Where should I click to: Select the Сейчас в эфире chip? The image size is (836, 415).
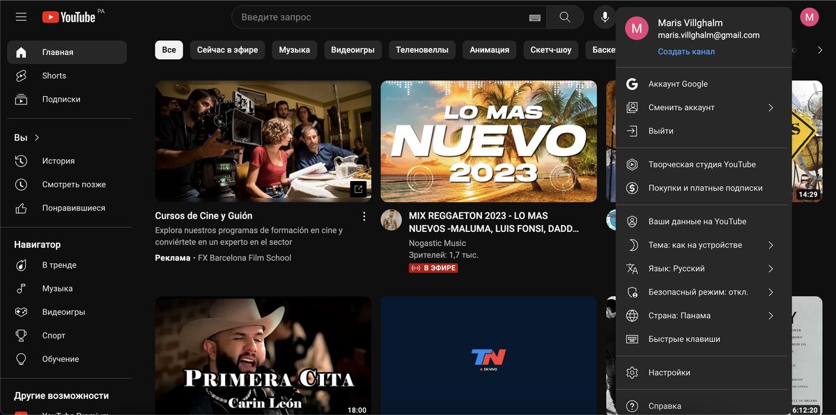click(227, 50)
